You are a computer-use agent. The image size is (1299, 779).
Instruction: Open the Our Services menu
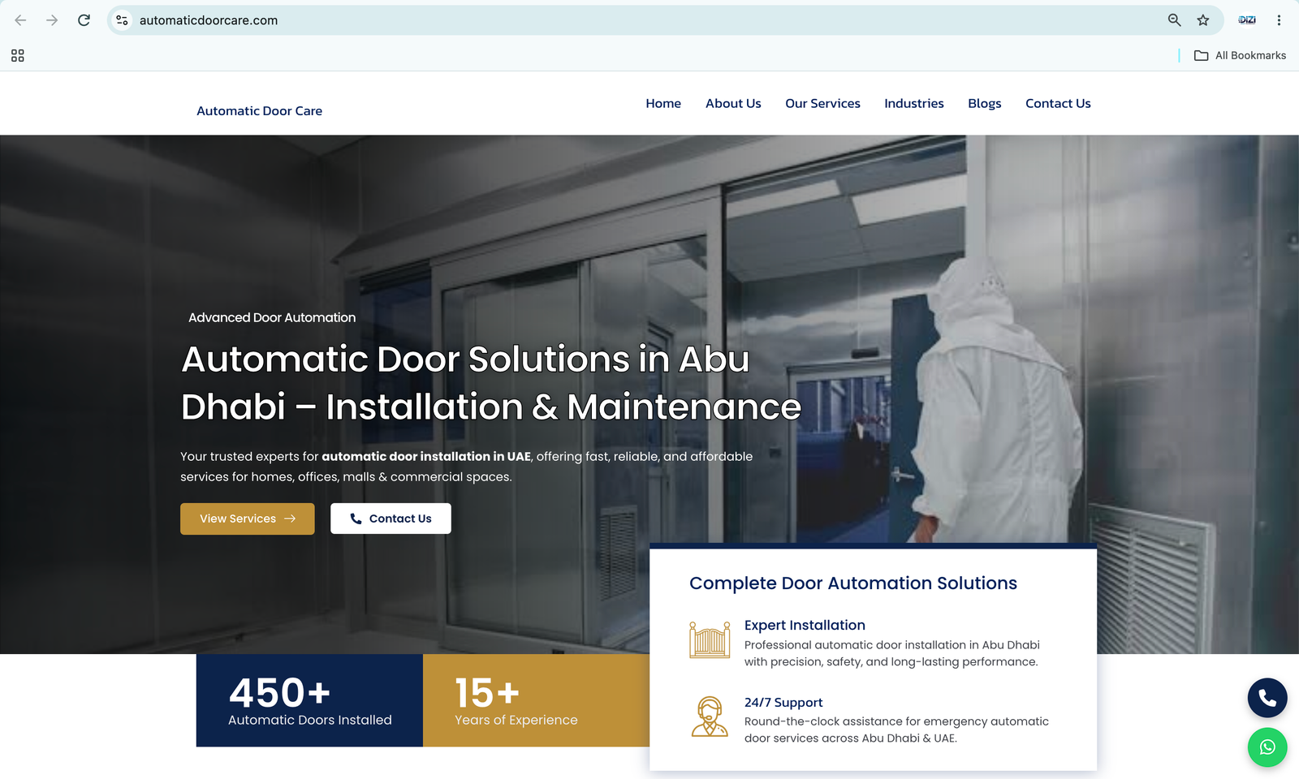point(822,104)
